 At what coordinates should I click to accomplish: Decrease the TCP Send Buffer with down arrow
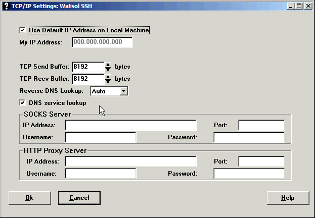pos(108,69)
